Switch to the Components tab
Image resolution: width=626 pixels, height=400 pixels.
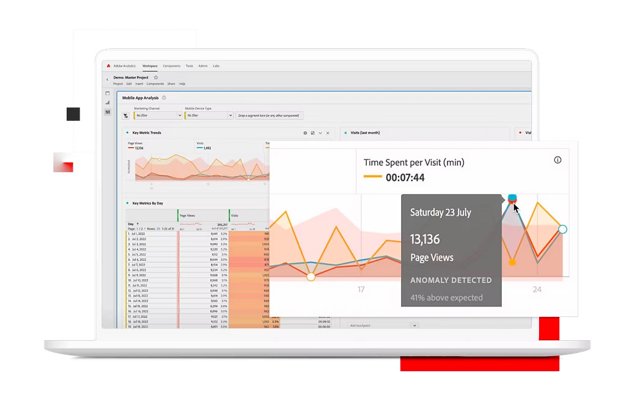[171, 66]
